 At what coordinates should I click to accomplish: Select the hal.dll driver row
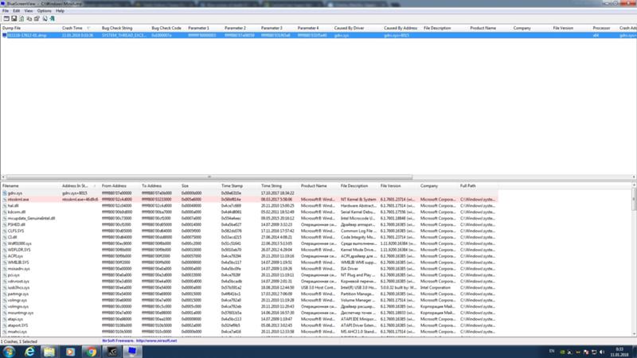tap(249, 206)
